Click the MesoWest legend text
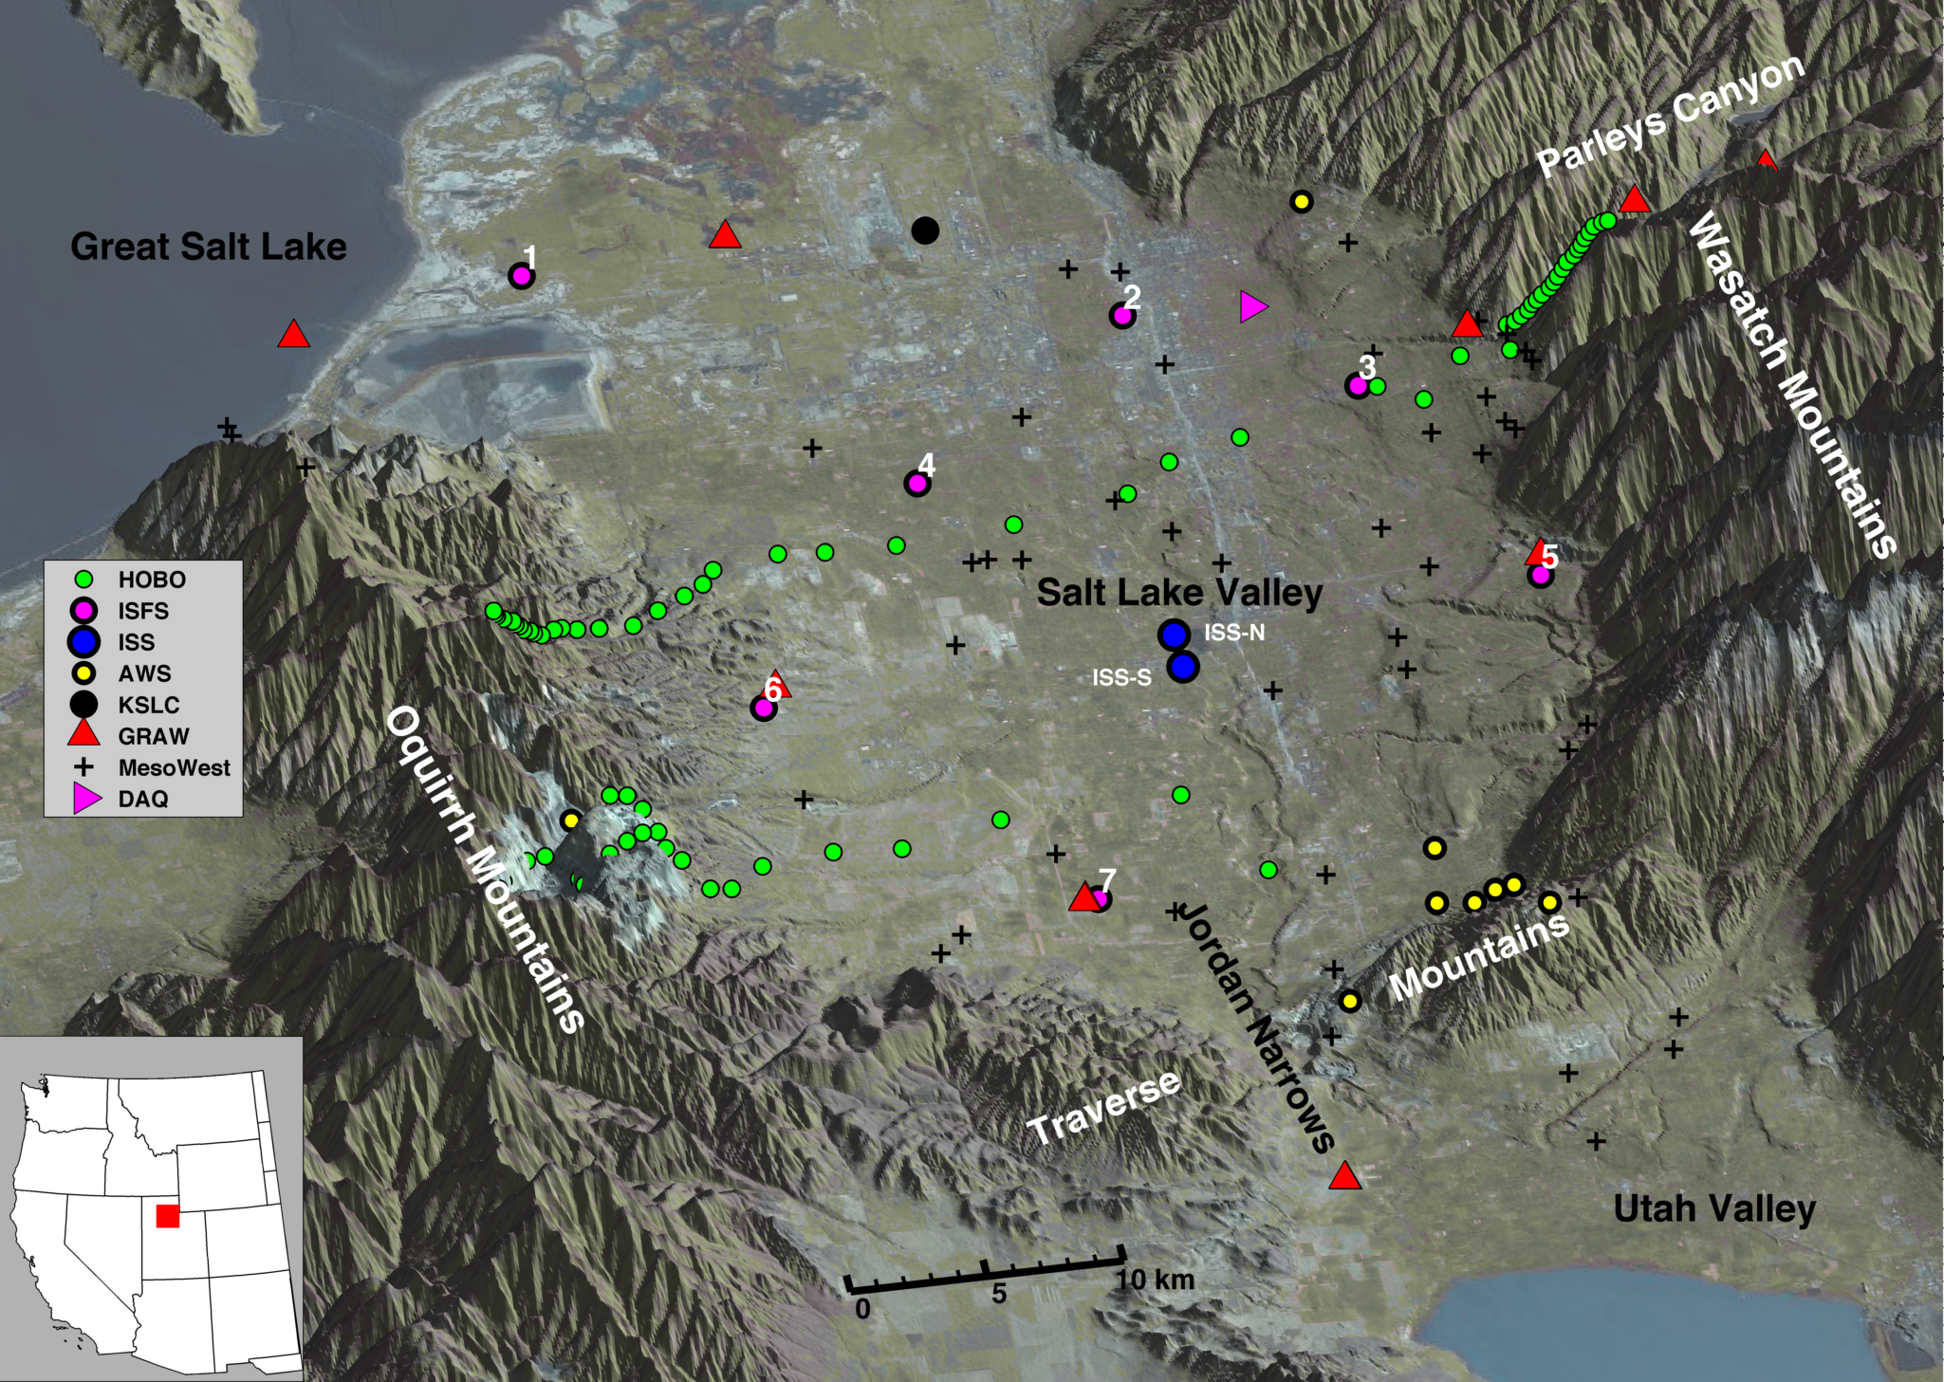Viewport: 1944px width, 1382px height. click(x=175, y=767)
